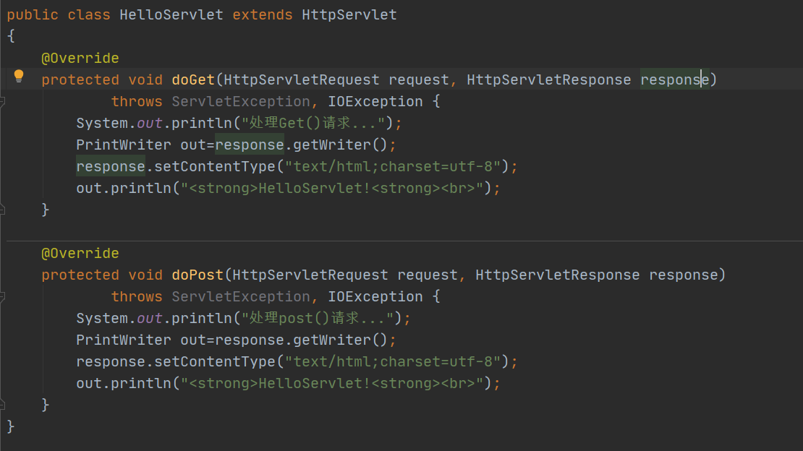Image resolution: width=803 pixels, height=451 pixels.
Task: Click the HttpServlet superclass name
Action: pos(349,15)
